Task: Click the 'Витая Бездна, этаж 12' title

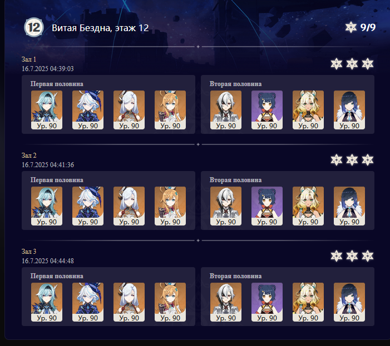Action: (x=100, y=28)
